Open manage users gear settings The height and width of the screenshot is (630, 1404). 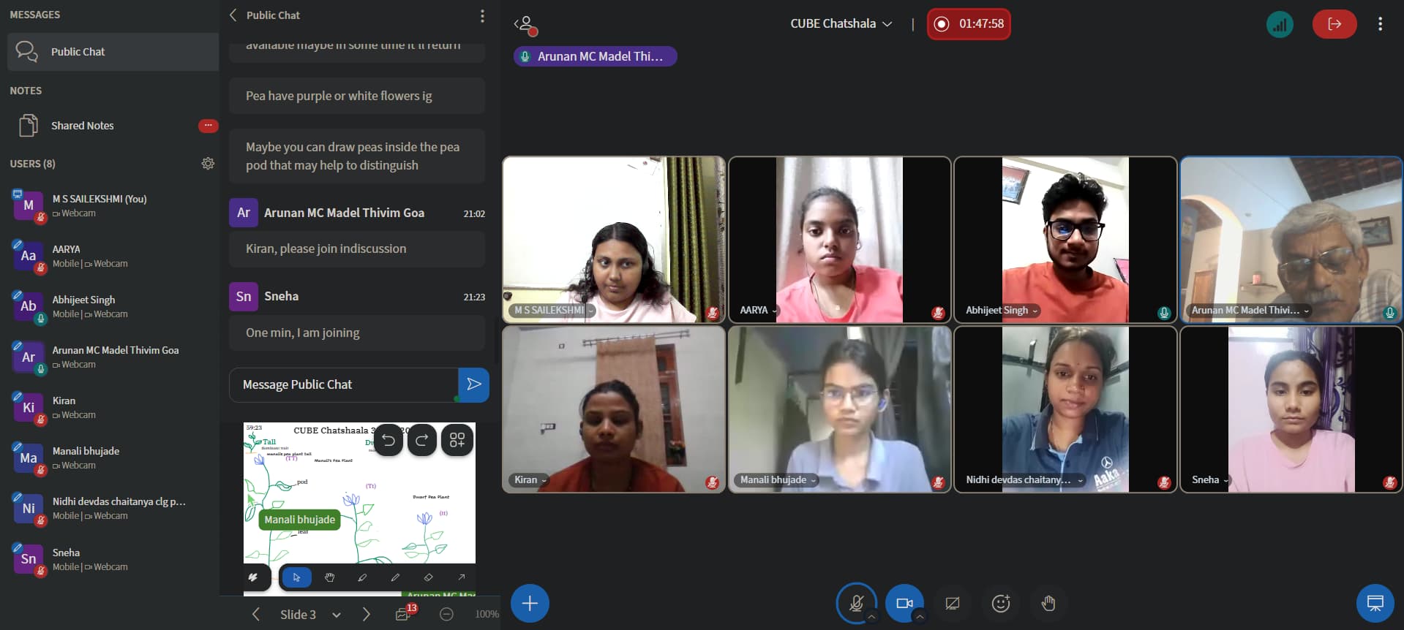[x=208, y=164]
